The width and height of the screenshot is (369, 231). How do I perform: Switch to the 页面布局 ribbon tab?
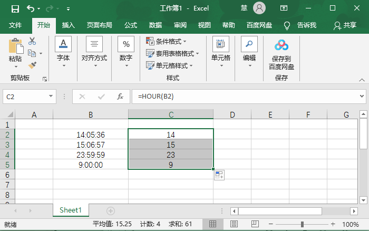tap(99, 25)
